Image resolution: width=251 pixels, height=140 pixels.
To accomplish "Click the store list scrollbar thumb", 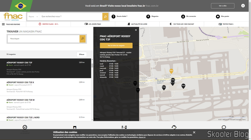I will pyautogui.click(x=92, y=66).
